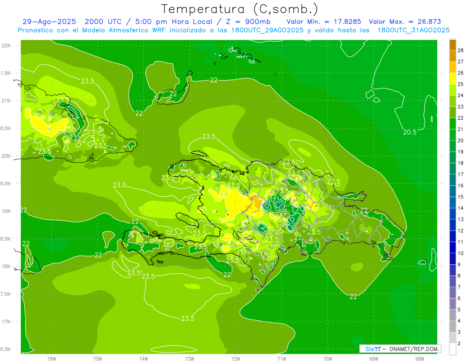Click the 19N latitude axis label
The image size is (471, 364).
click(6, 211)
